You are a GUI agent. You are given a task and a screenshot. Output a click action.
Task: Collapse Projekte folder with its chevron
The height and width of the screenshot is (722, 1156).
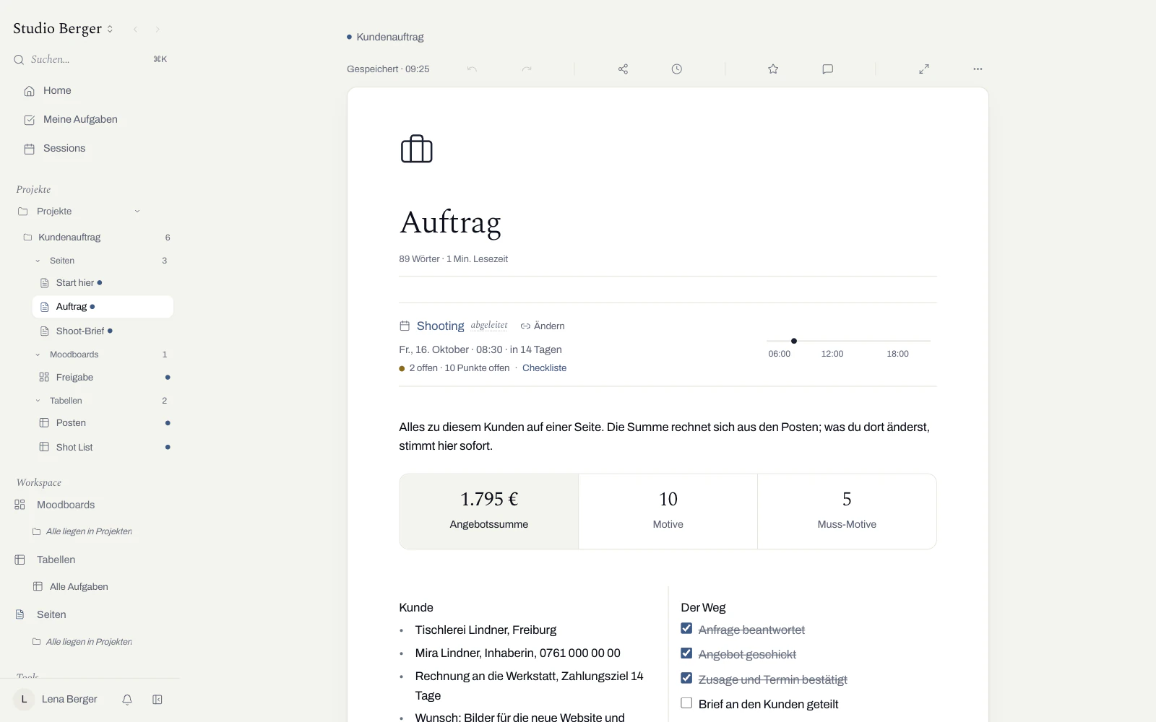(137, 212)
